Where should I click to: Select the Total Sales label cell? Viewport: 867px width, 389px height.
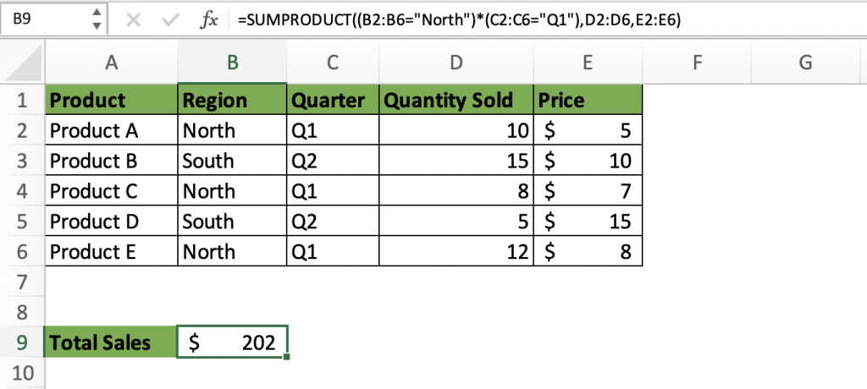[x=111, y=342]
